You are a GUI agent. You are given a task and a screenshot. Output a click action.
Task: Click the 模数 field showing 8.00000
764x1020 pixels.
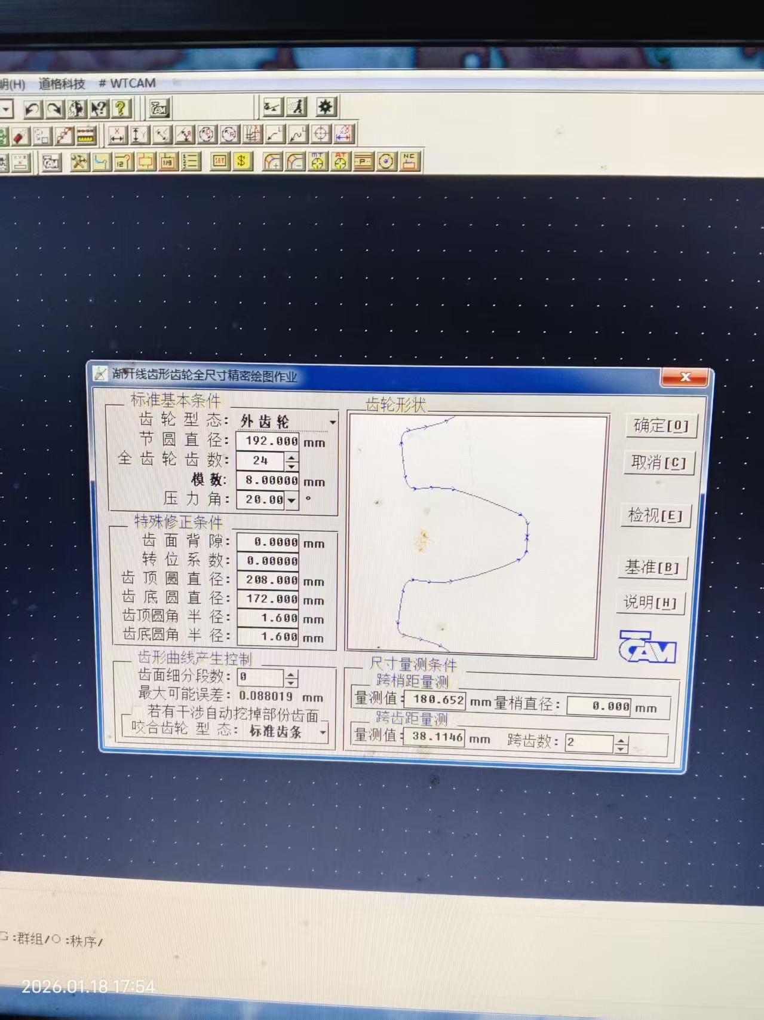pyautogui.click(x=268, y=480)
